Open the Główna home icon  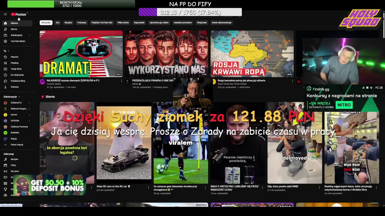5,23
